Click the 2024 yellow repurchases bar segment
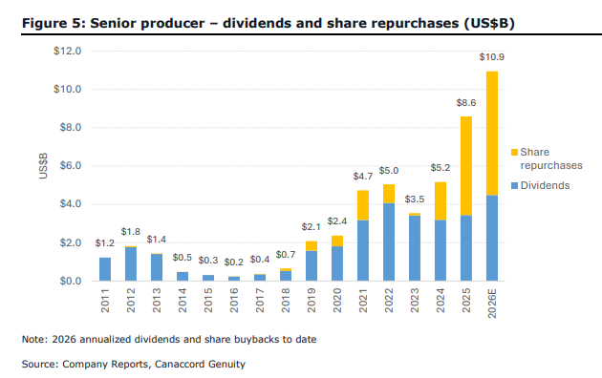 click(441, 200)
